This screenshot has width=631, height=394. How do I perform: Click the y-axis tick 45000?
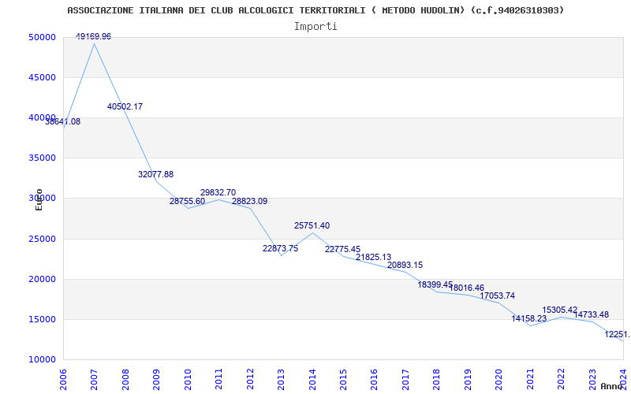42,77
